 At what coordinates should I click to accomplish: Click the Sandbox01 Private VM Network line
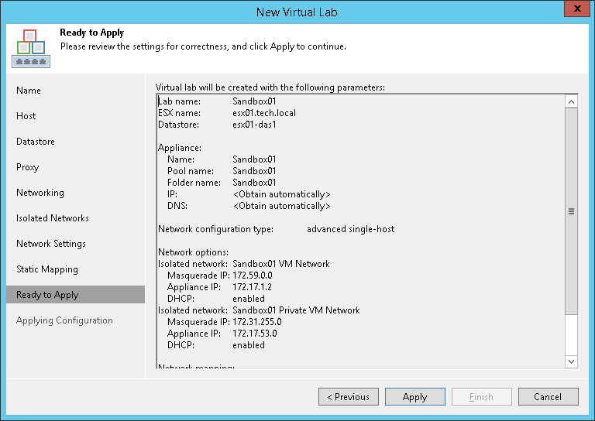click(296, 310)
